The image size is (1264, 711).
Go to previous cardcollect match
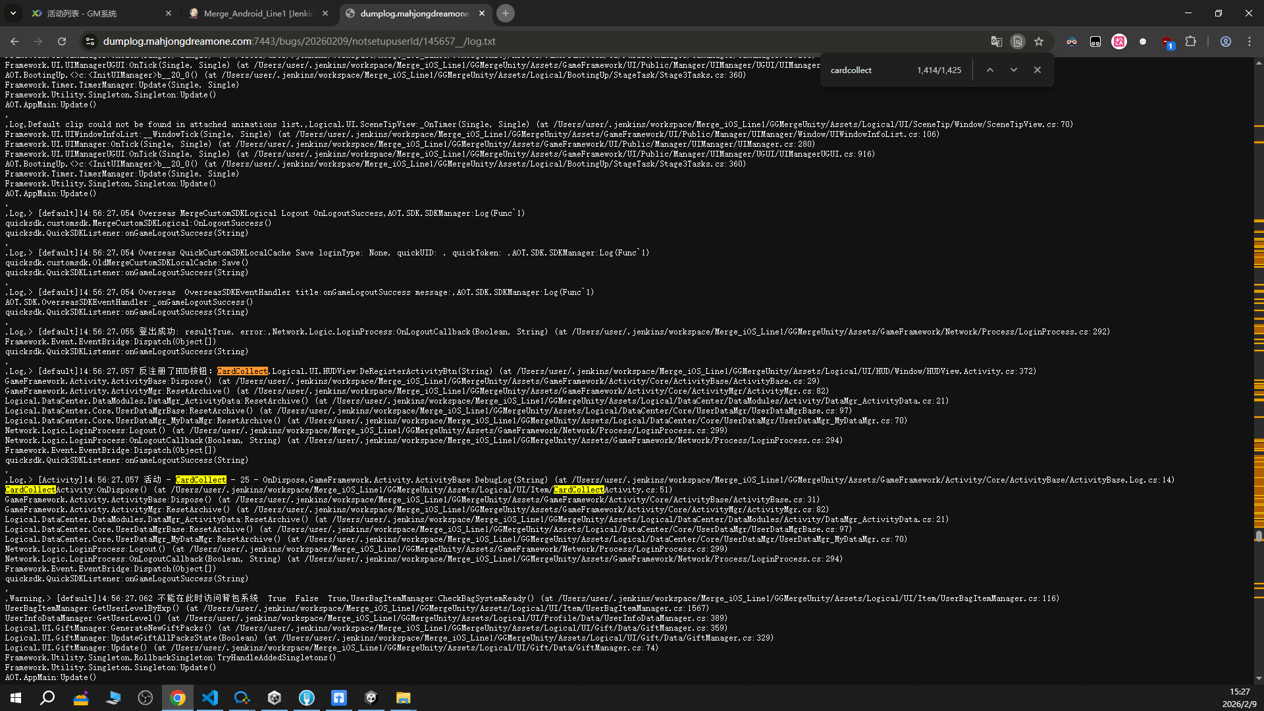point(989,70)
